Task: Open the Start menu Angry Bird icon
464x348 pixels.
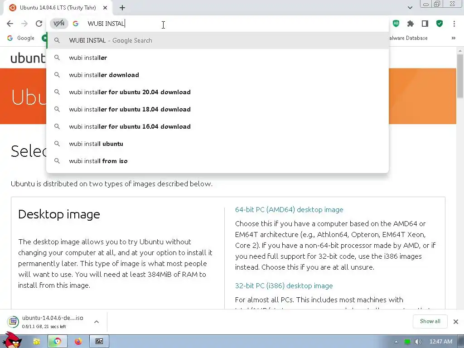Action: click(12, 340)
